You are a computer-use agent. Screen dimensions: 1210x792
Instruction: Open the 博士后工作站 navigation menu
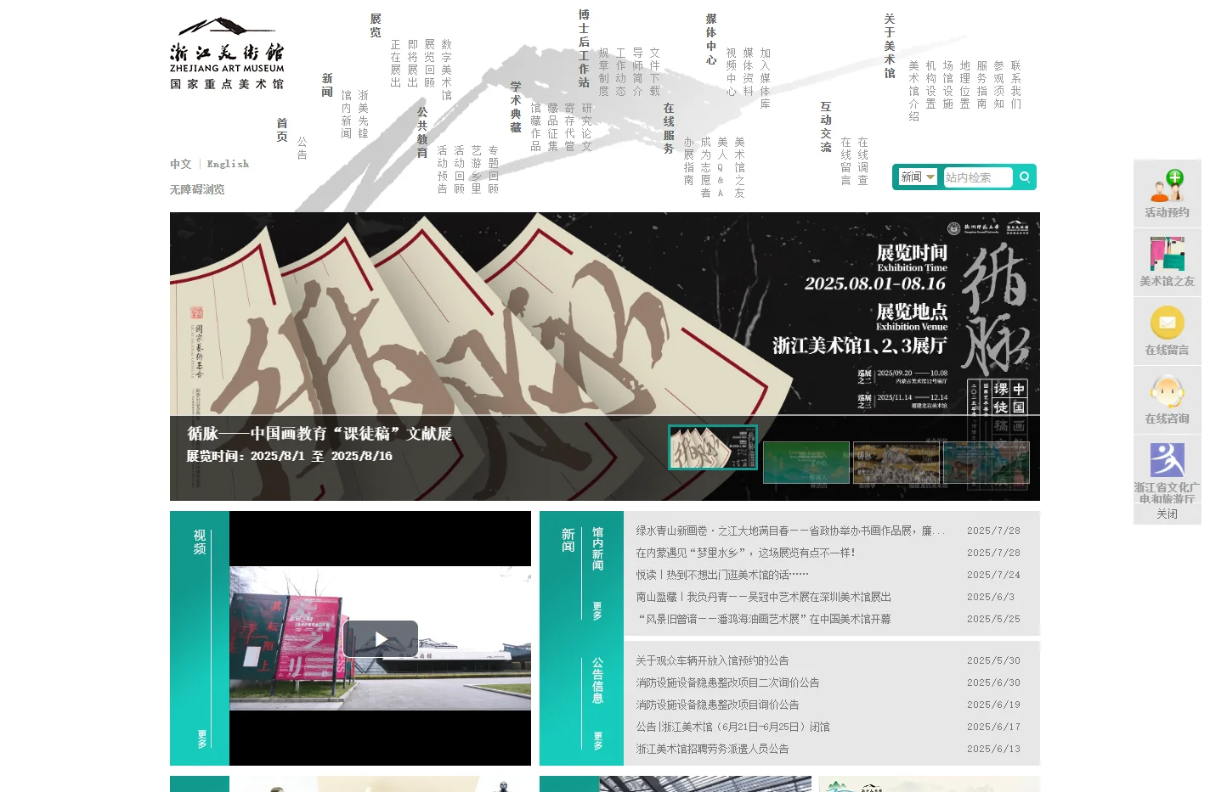point(584,48)
